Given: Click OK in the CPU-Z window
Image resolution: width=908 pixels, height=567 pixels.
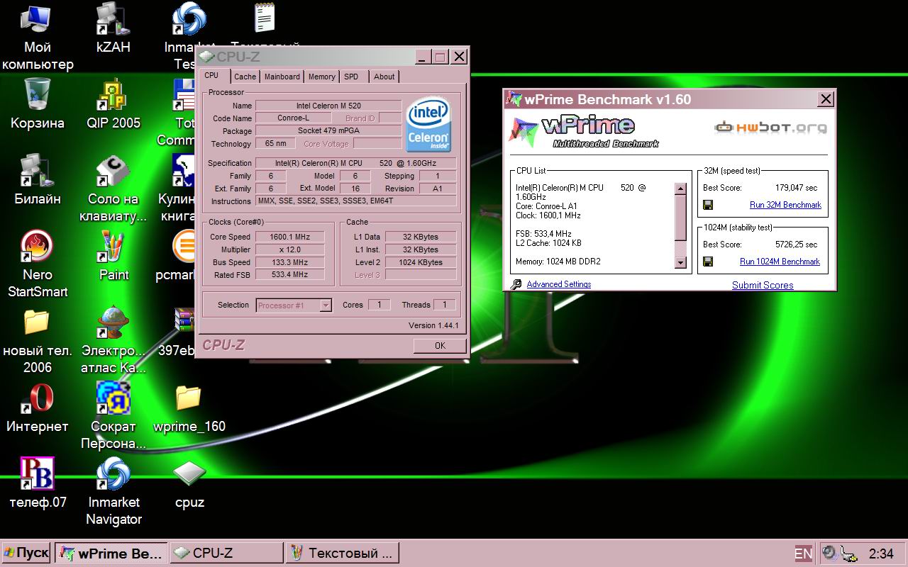Looking at the screenshot, I should point(440,346).
